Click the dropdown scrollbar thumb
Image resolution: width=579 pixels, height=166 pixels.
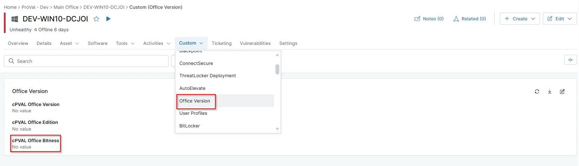pyautogui.click(x=277, y=69)
